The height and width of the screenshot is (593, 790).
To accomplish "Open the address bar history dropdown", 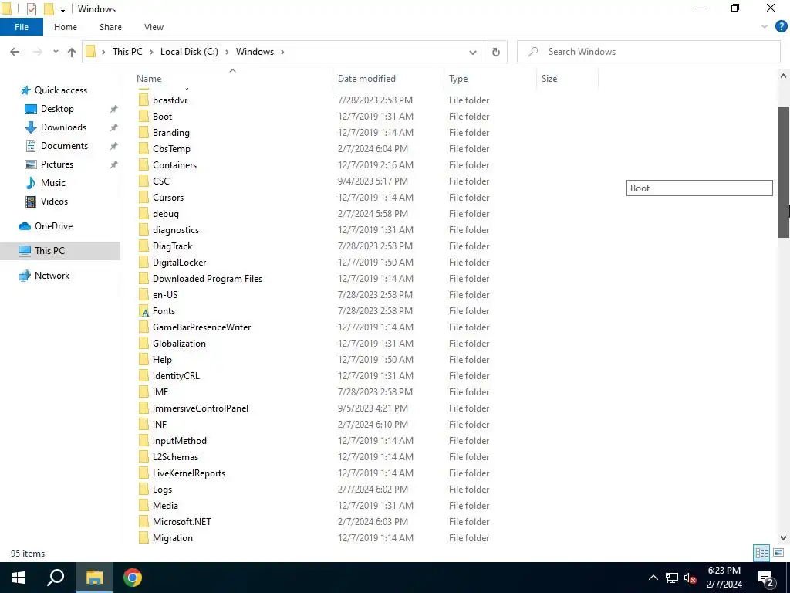I will [473, 52].
